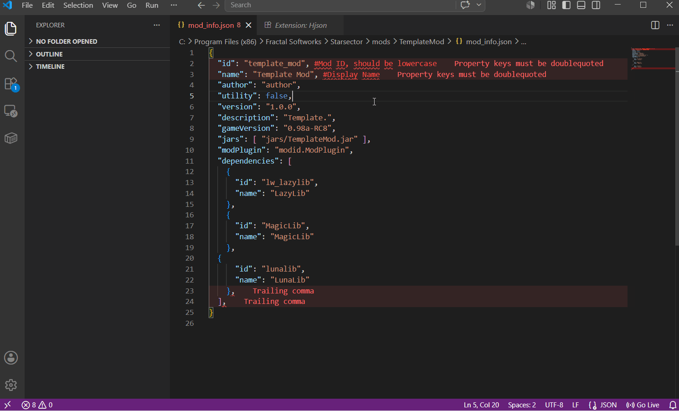679x411 pixels.
Task: Open the Remote Explorer activity icon
Action: [10, 111]
